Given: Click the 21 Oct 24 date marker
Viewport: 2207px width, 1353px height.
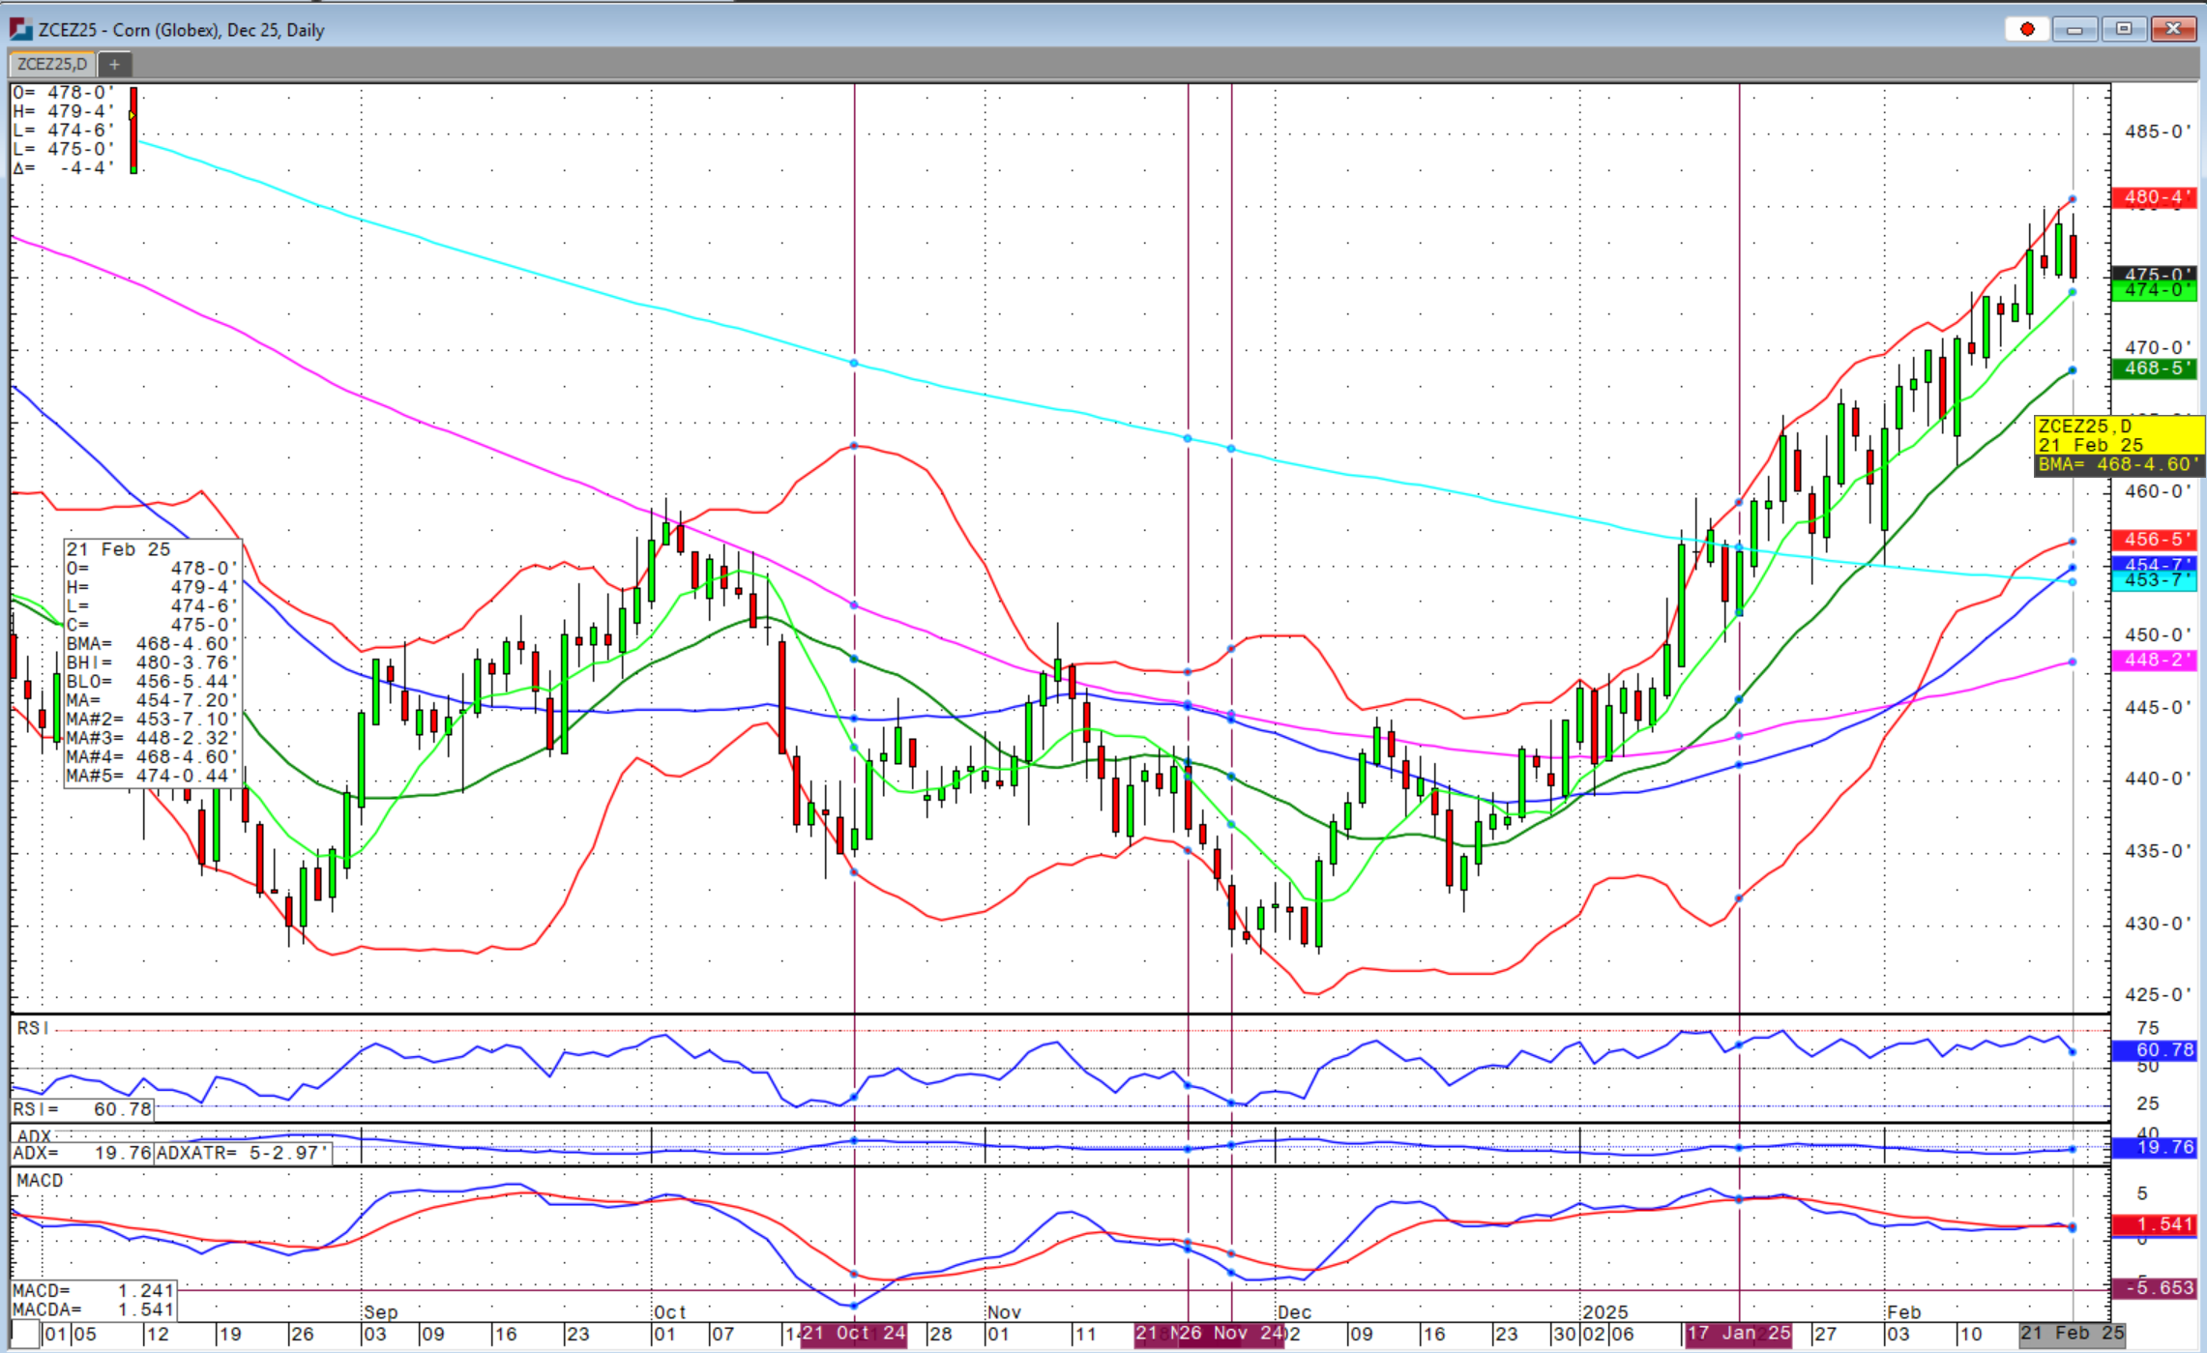Looking at the screenshot, I should tap(854, 1334).
